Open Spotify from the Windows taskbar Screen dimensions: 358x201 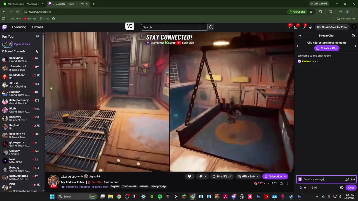pyautogui.click(x=160, y=197)
